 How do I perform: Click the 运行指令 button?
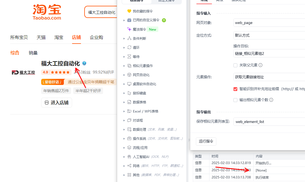click(x=206, y=141)
